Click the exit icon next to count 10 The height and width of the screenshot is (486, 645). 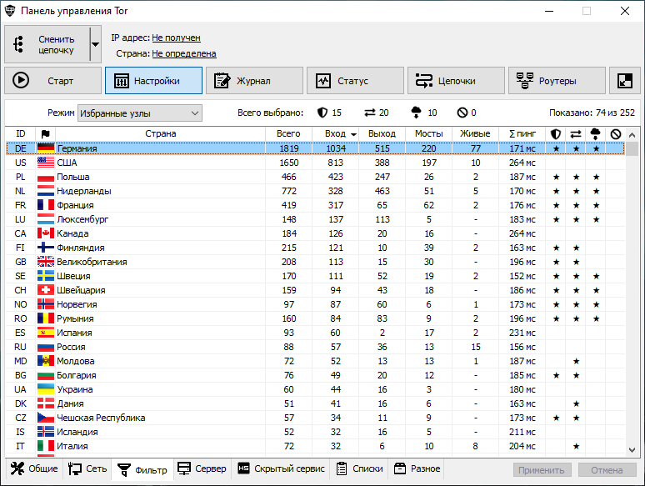417,113
